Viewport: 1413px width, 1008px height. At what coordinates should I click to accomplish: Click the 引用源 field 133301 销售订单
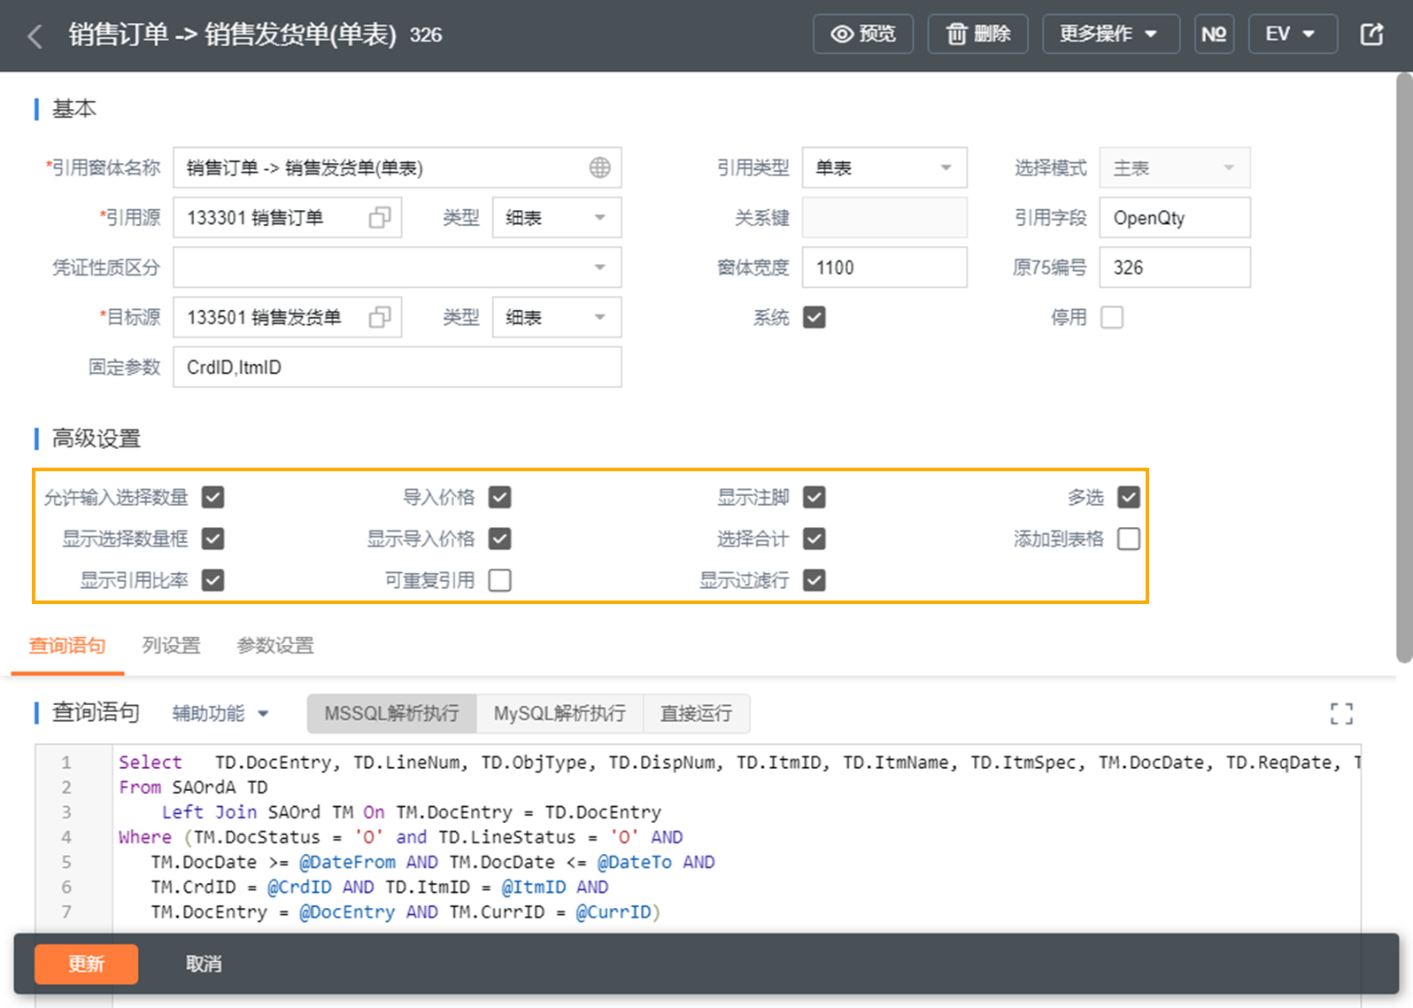288,218
